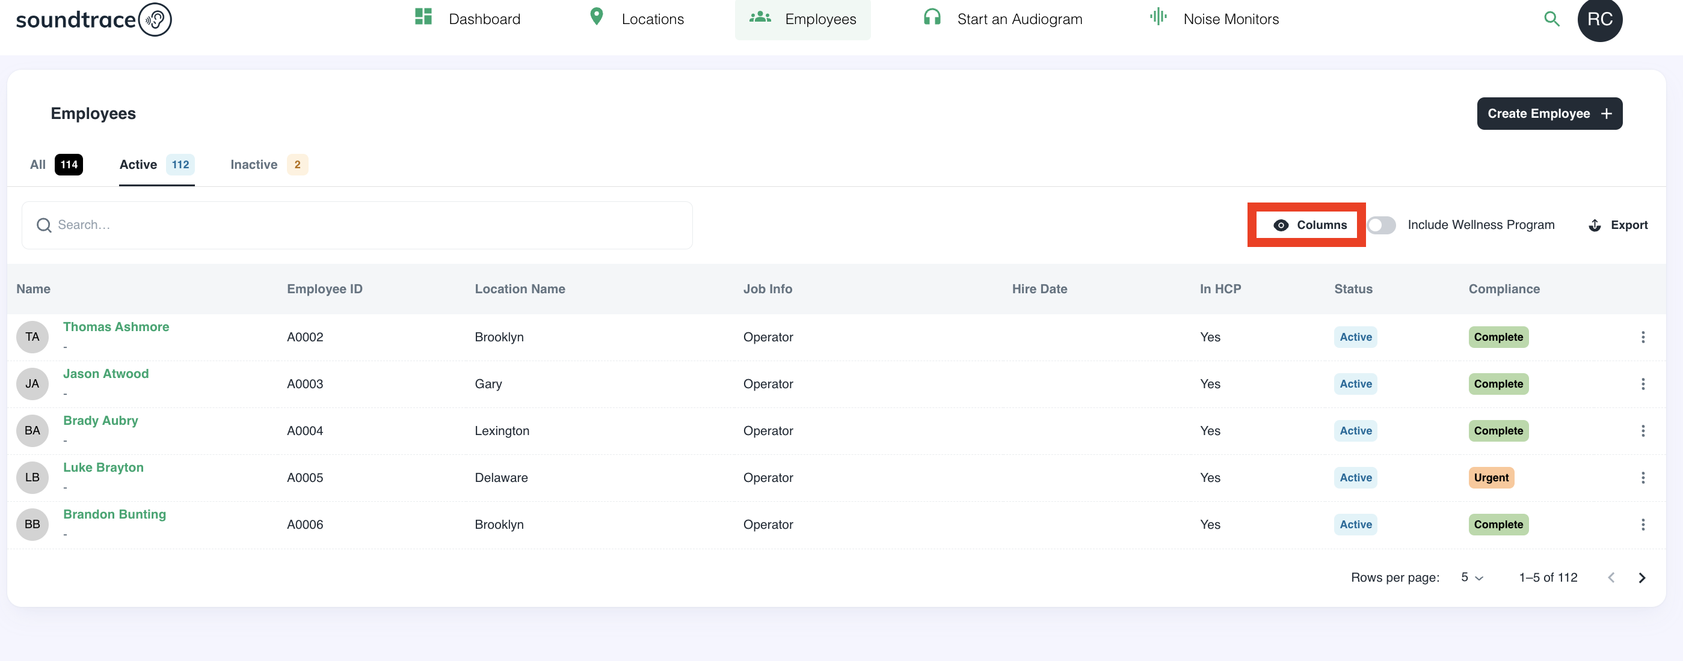Click the Dashboard grid icon
This screenshot has width=1683, height=661.
tap(423, 17)
